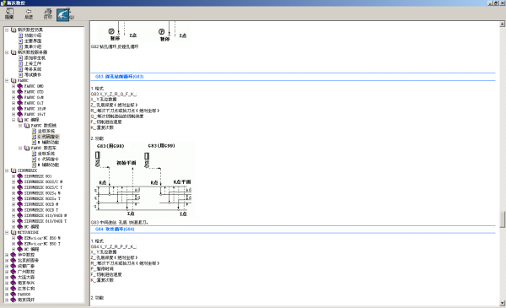The width and height of the screenshot is (506, 308).
Task: Expand the FANUC 0iT node
Action: tap(13, 103)
